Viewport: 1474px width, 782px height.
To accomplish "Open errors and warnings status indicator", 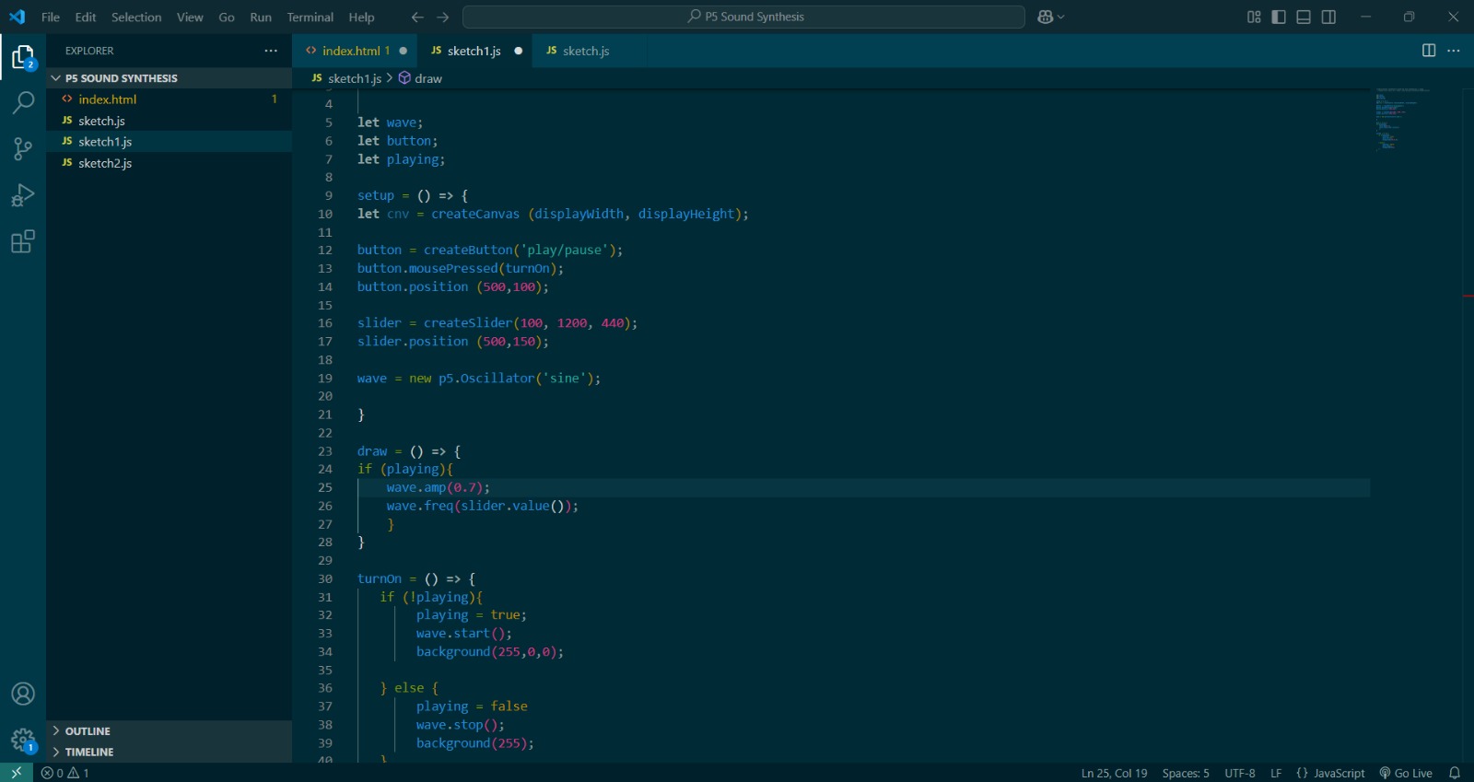I will (x=65, y=773).
